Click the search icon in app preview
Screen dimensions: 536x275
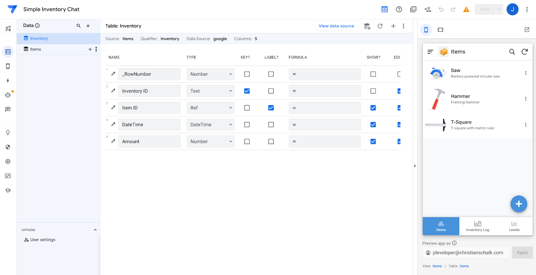coord(512,52)
